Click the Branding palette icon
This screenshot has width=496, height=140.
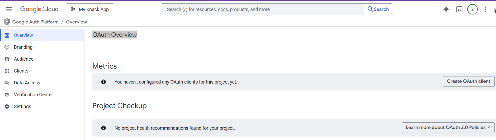tap(7, 47)
